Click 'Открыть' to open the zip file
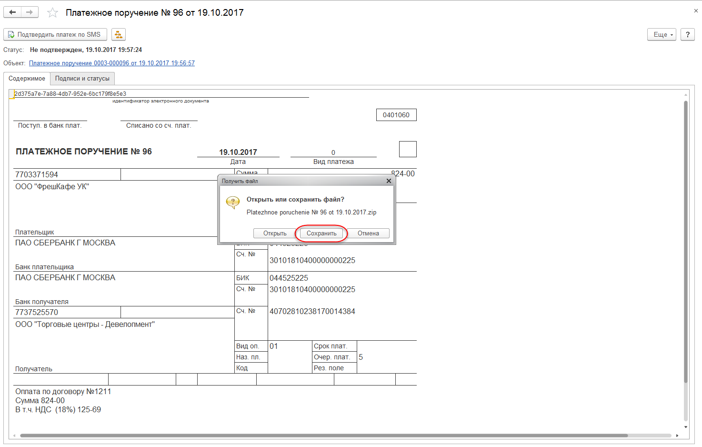This screenshot has width=702, height=447. coord(275,234)
